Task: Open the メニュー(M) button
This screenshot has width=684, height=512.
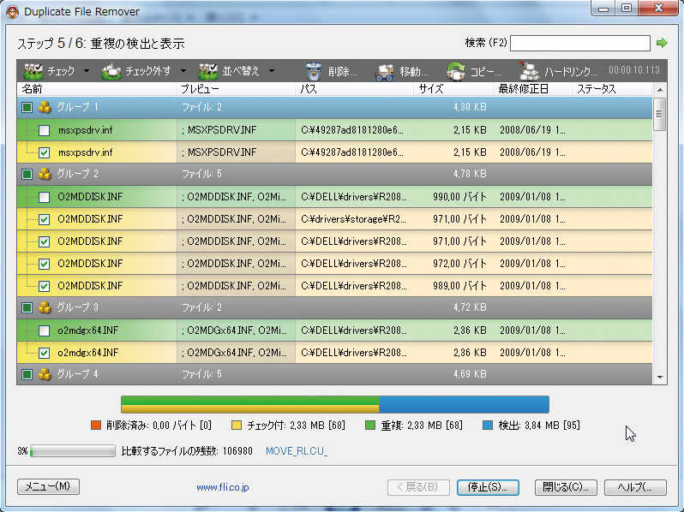Action: click(x=48, y=486)
